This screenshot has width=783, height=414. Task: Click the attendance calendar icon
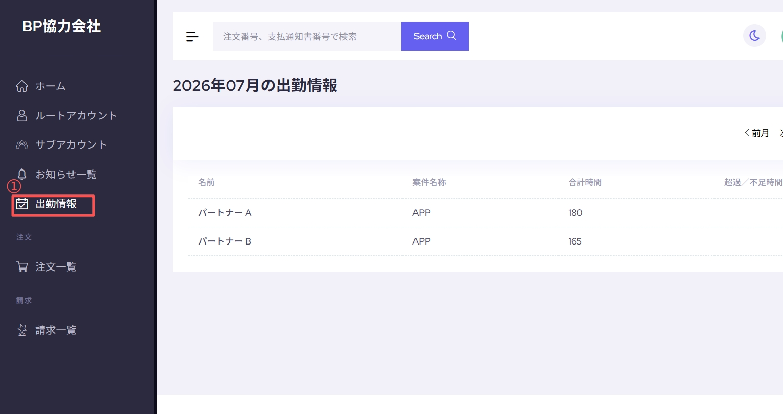(x=22, y=204)
